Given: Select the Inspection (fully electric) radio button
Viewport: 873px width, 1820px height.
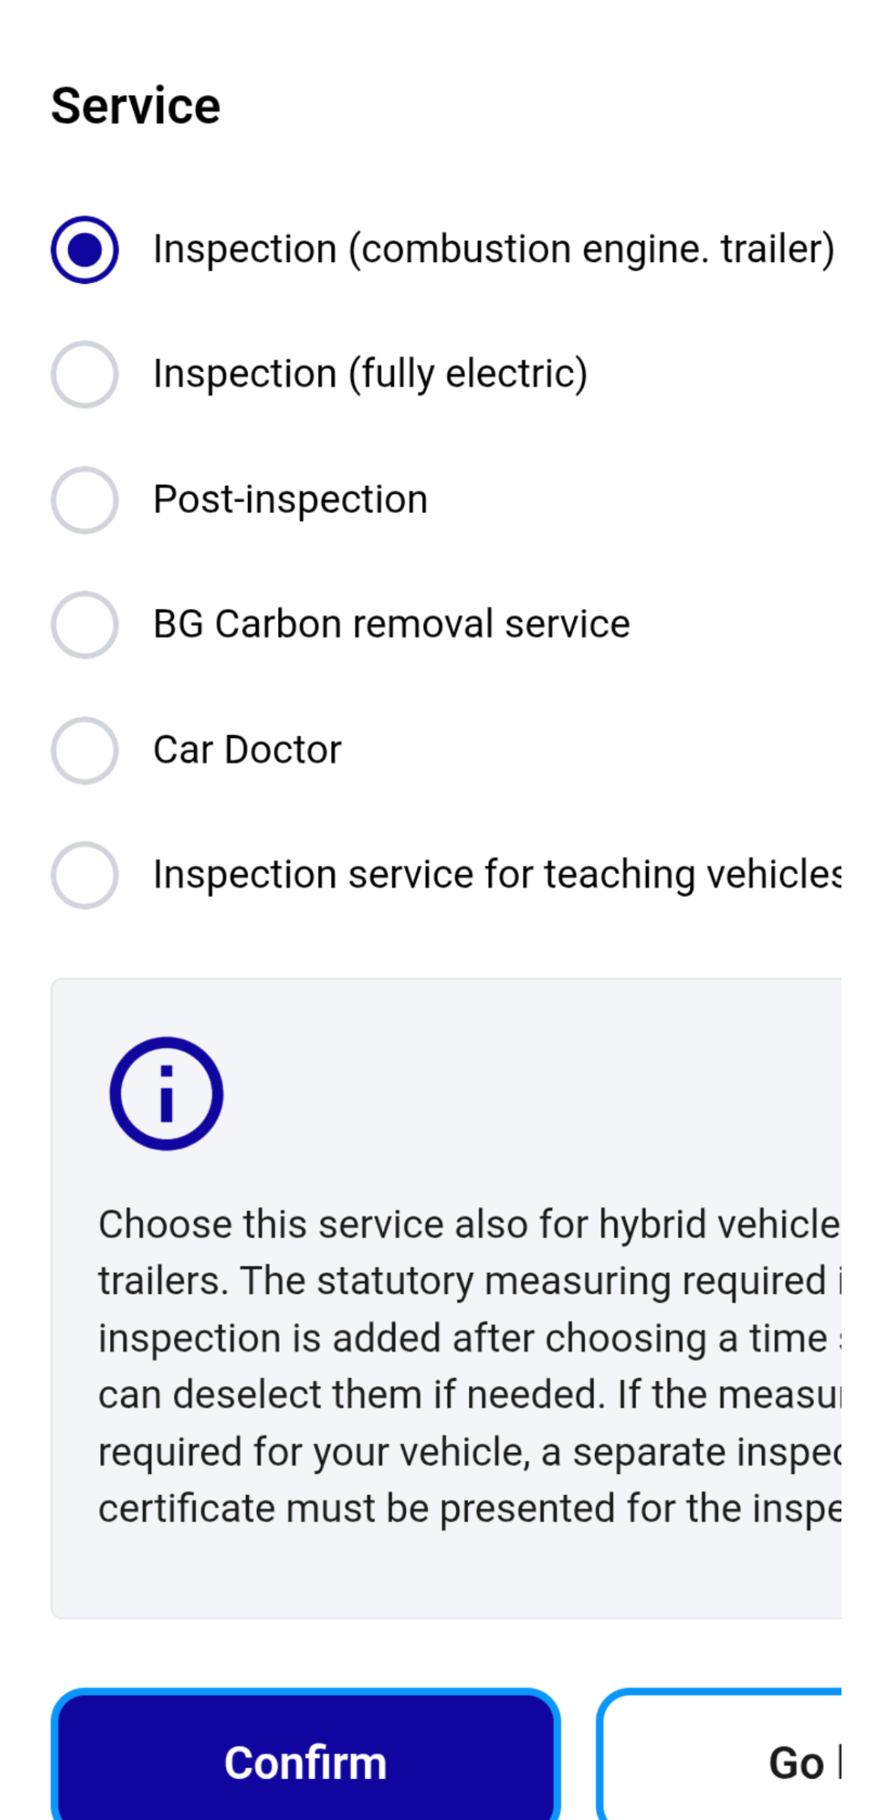Looking at the screenshot, I should coord(85,374).
